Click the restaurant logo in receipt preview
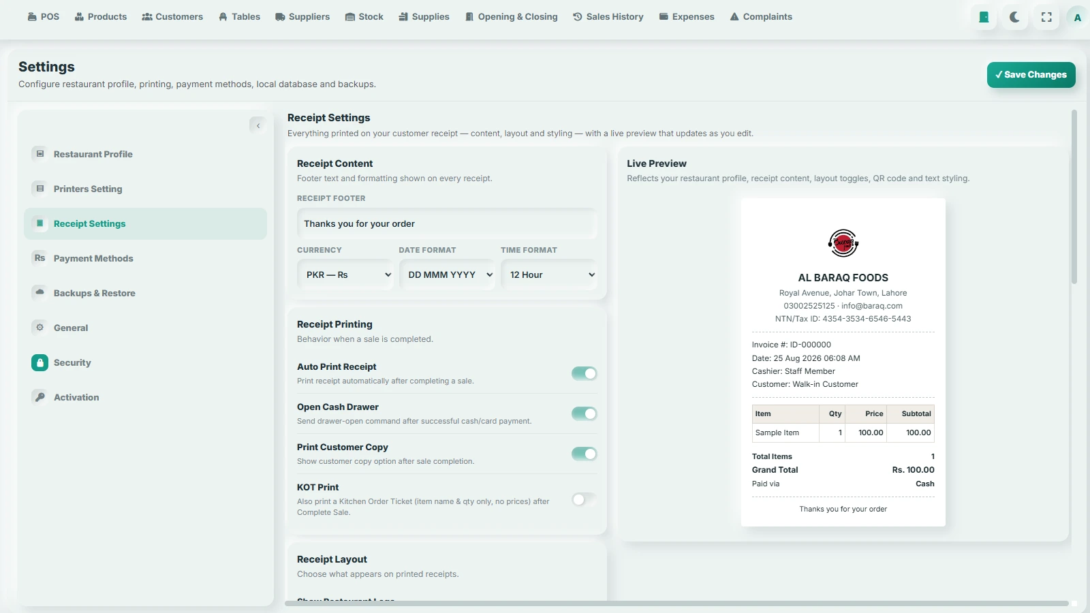1090x613 pixels. 843,243
